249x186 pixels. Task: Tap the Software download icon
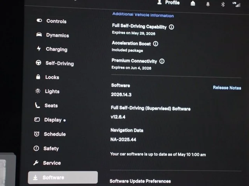(x=35, y=177)
